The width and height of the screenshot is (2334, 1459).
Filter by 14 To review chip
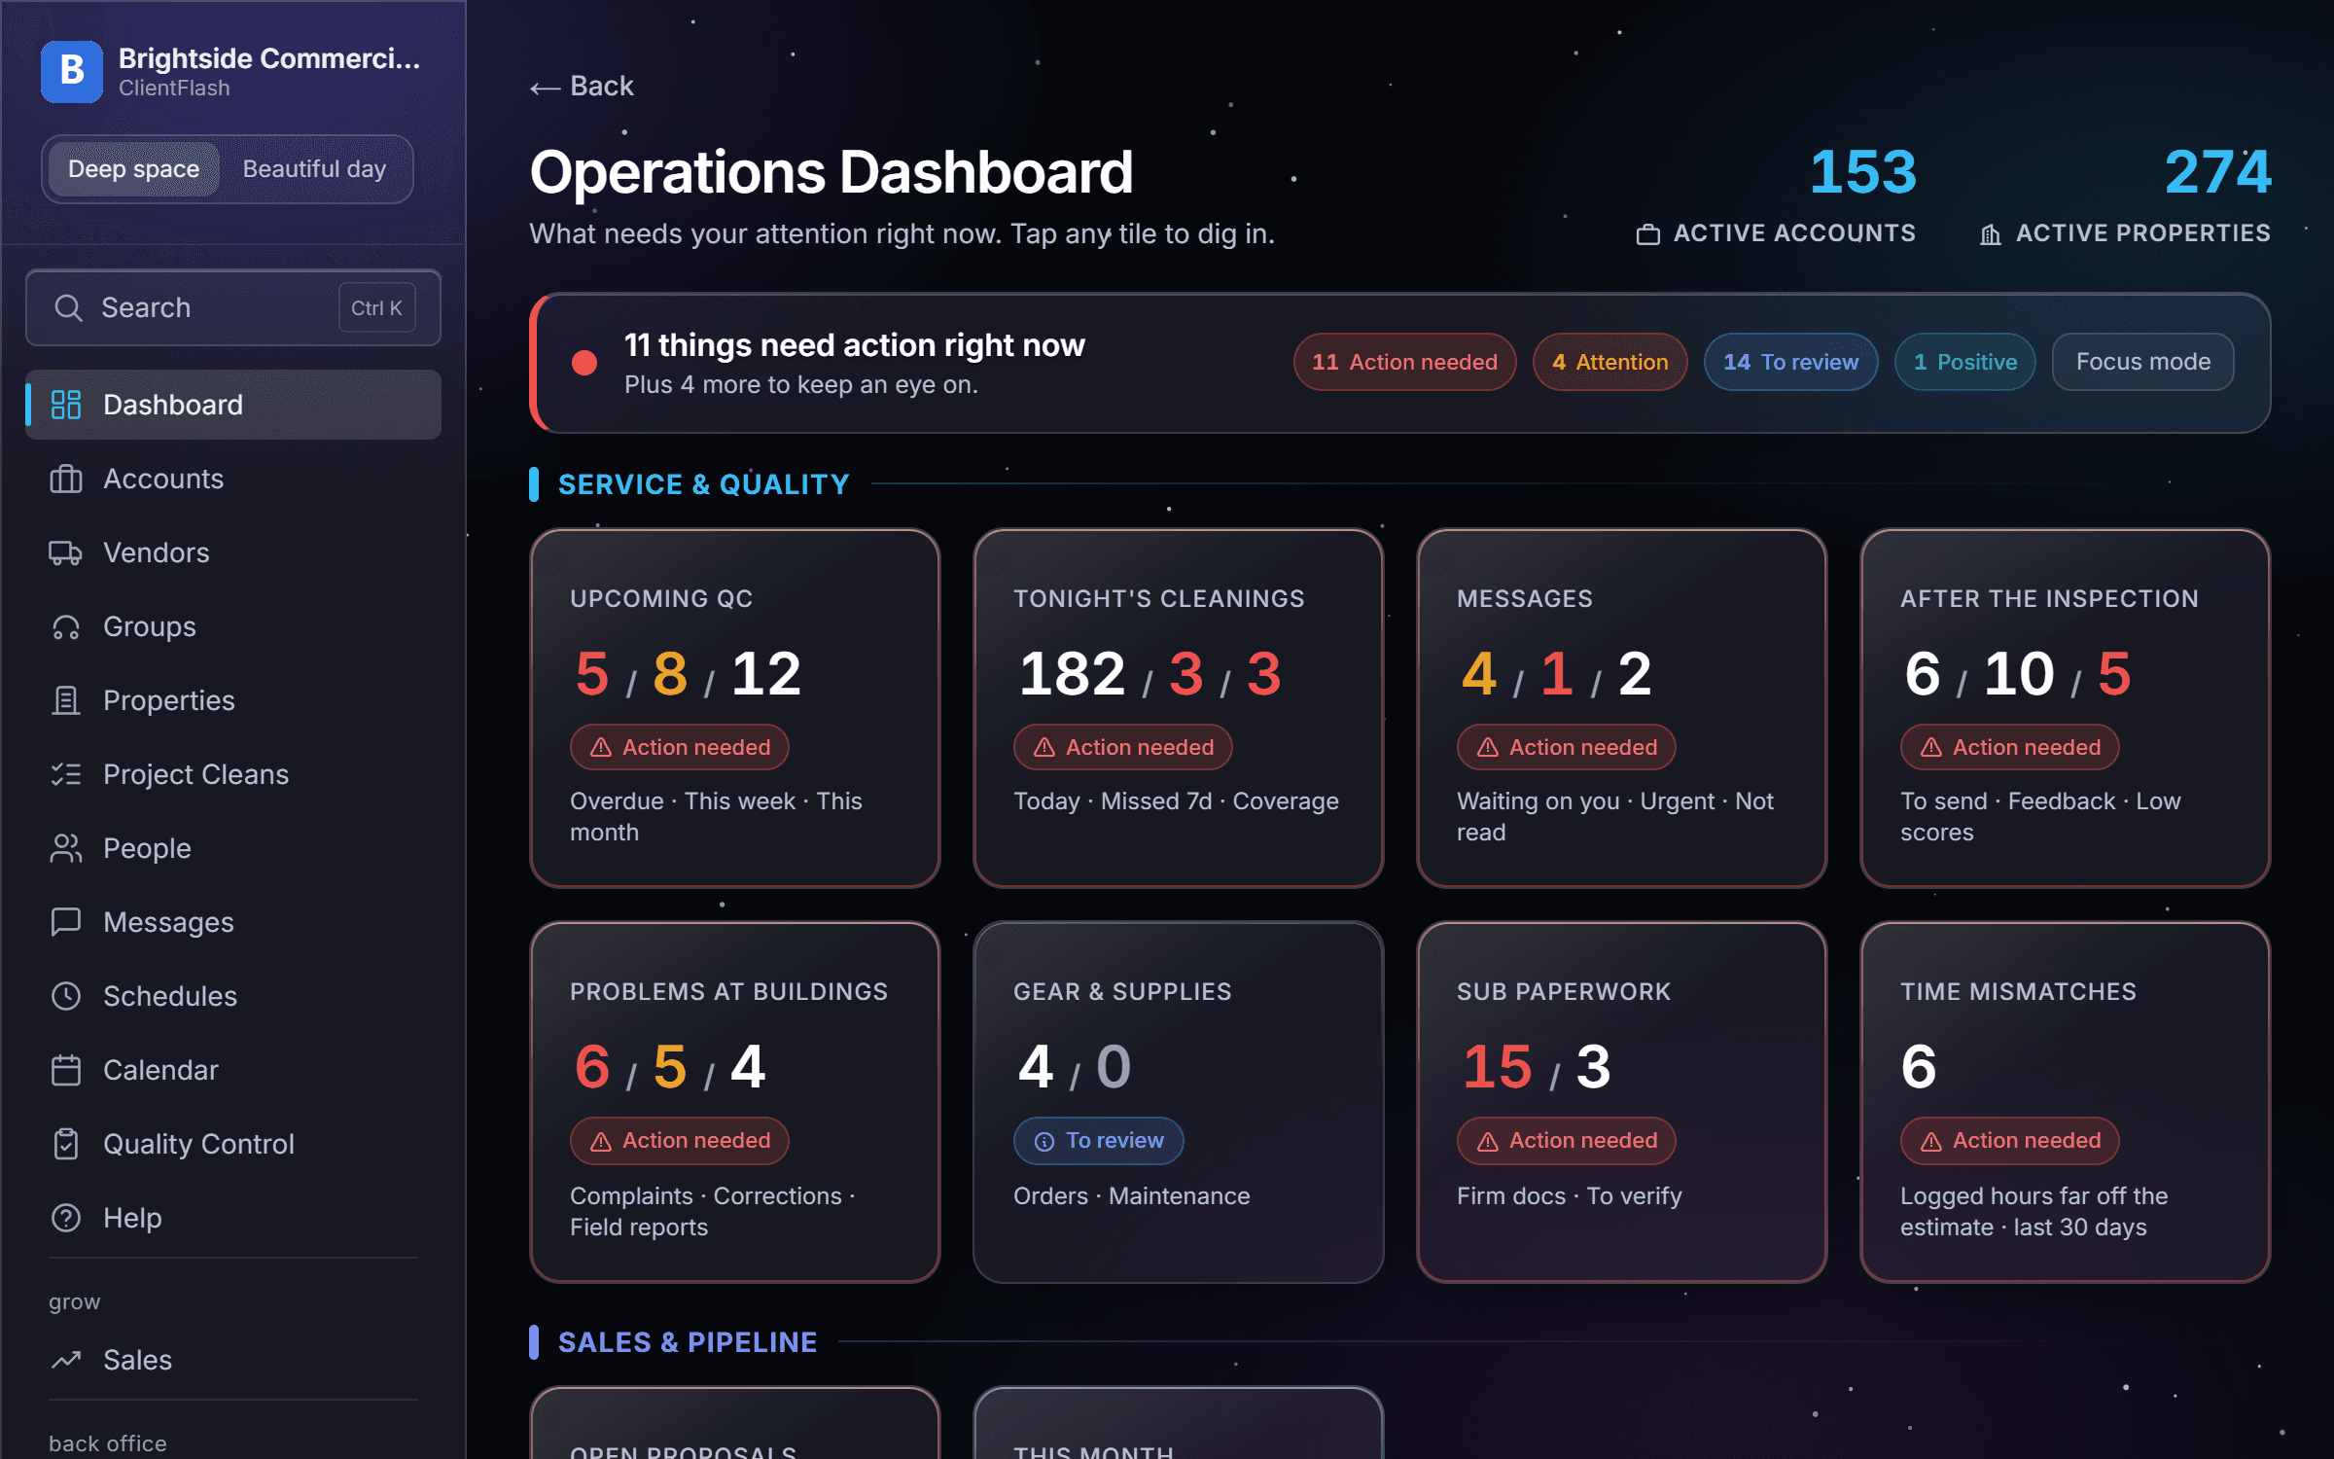coord(1790,362)
